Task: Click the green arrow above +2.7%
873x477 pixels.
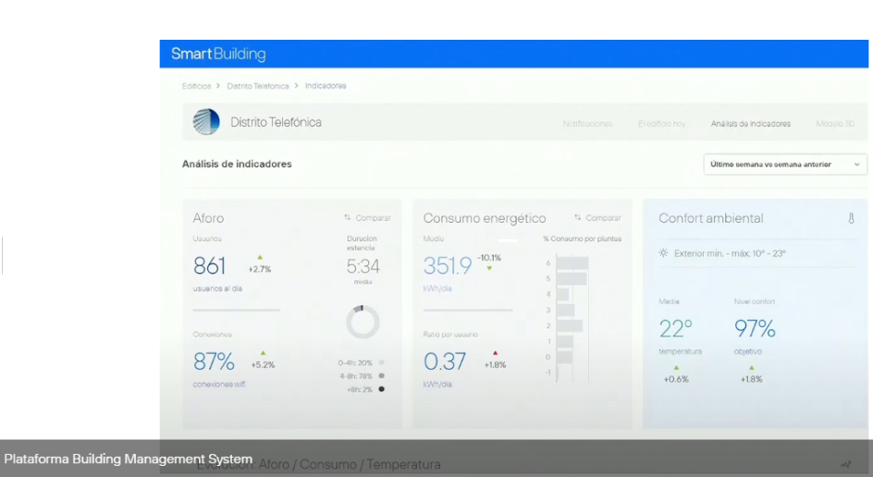Action: (x=260, y=258)
